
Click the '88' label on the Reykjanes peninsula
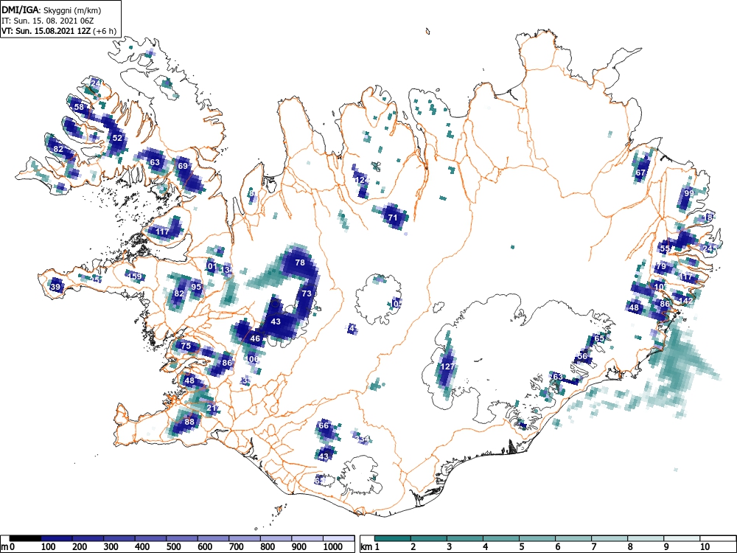[189, 421]
